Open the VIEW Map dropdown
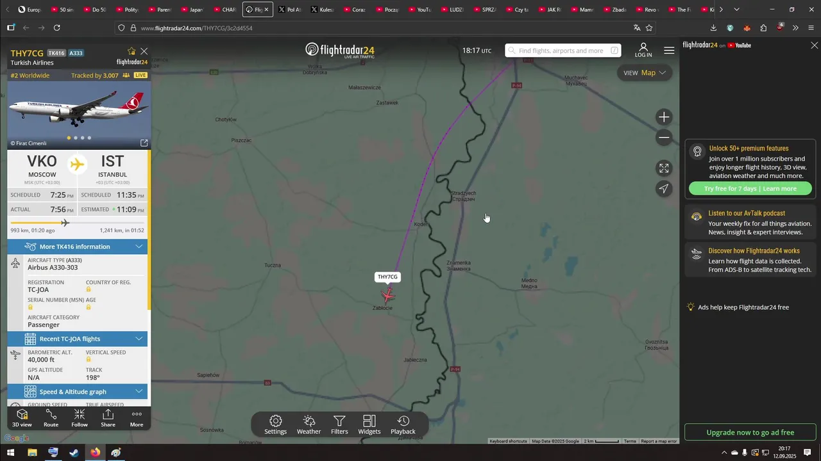 (x=645, y=72)
